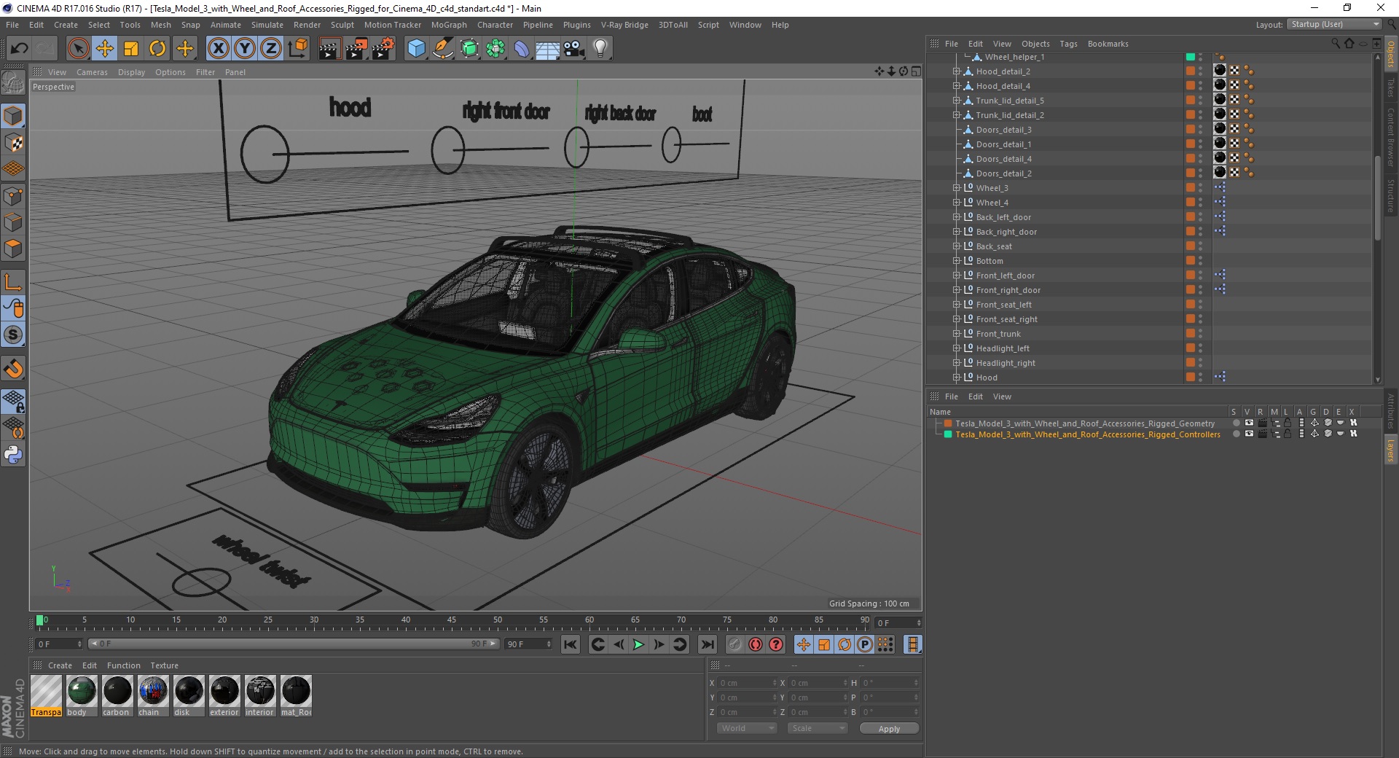Add a Cube primitive object
This screenshot has height=758, width=1399.
pos(416,49)
